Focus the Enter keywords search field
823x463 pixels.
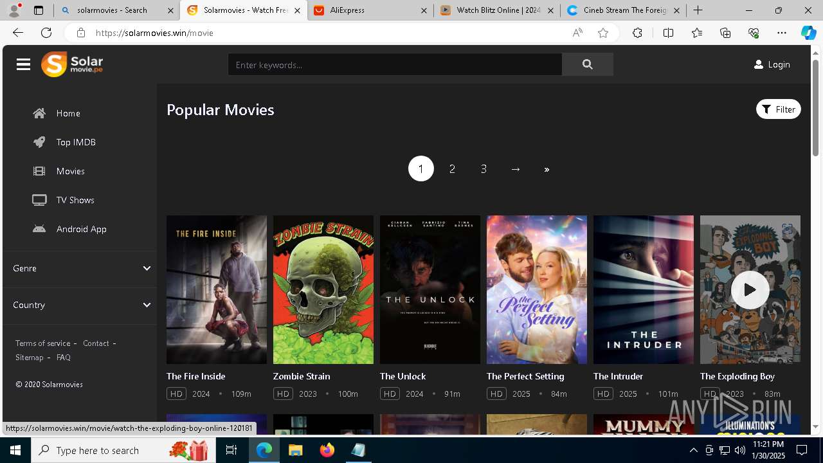coord(395,64)
